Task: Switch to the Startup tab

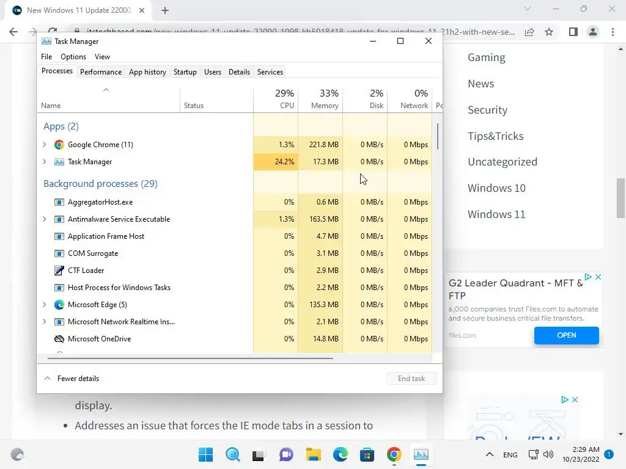Action: (185, 72)
